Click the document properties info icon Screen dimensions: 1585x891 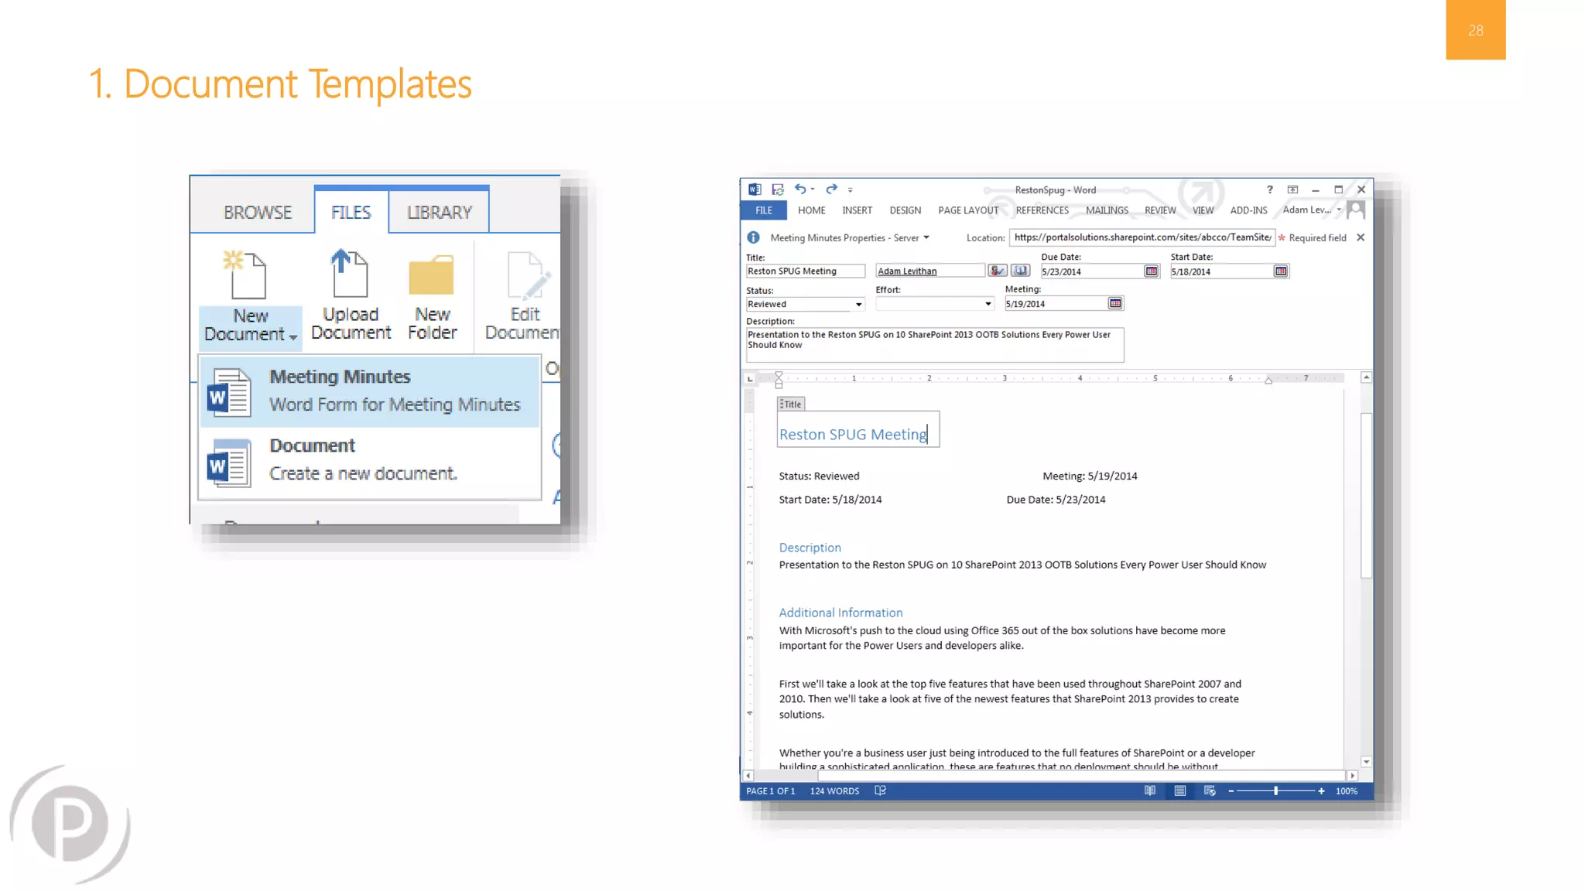click(753, 237)
